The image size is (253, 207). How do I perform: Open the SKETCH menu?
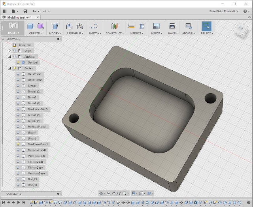click(95, 33)
